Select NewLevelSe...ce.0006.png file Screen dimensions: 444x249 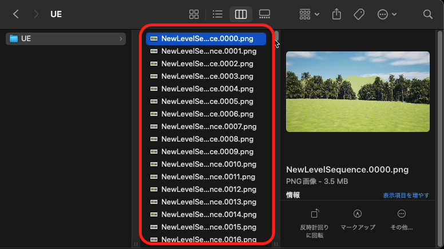[206, 114]
